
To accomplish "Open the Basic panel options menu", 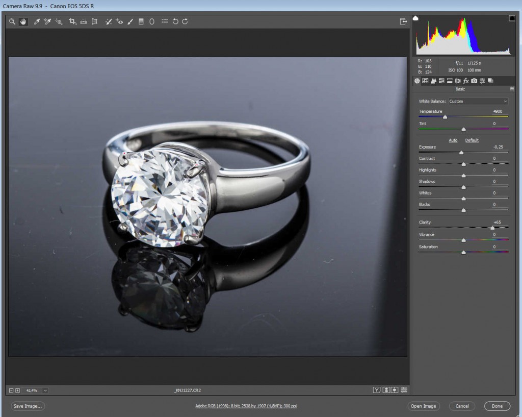I will (512, 89).
